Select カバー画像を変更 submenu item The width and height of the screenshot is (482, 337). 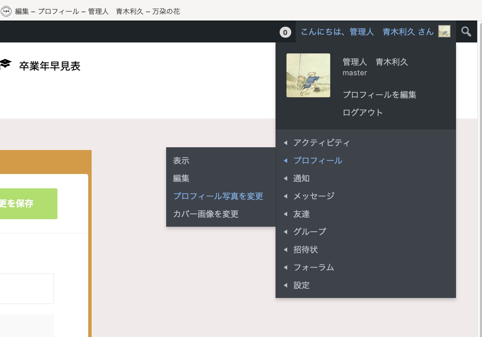coord(206,214)
